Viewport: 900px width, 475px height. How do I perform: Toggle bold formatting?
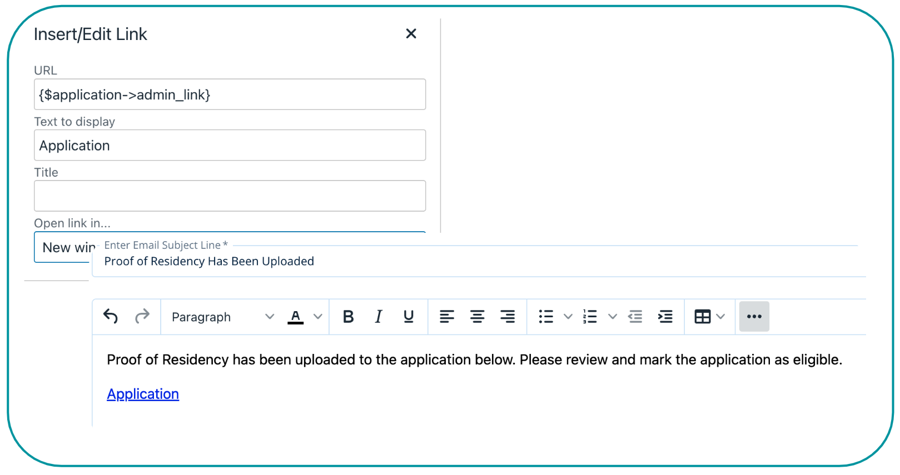[x=349, y=317]
